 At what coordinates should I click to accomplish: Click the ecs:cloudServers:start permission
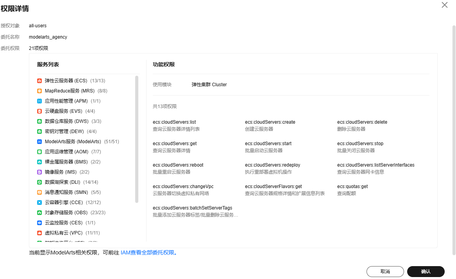[x=268, y=144]
